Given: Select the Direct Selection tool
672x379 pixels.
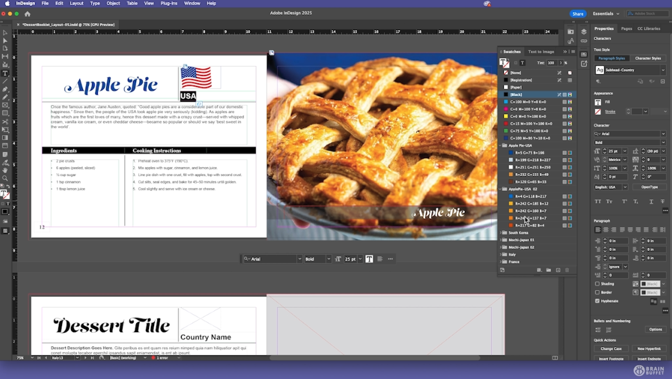Looking at the screenshot, I should point(5,40).
